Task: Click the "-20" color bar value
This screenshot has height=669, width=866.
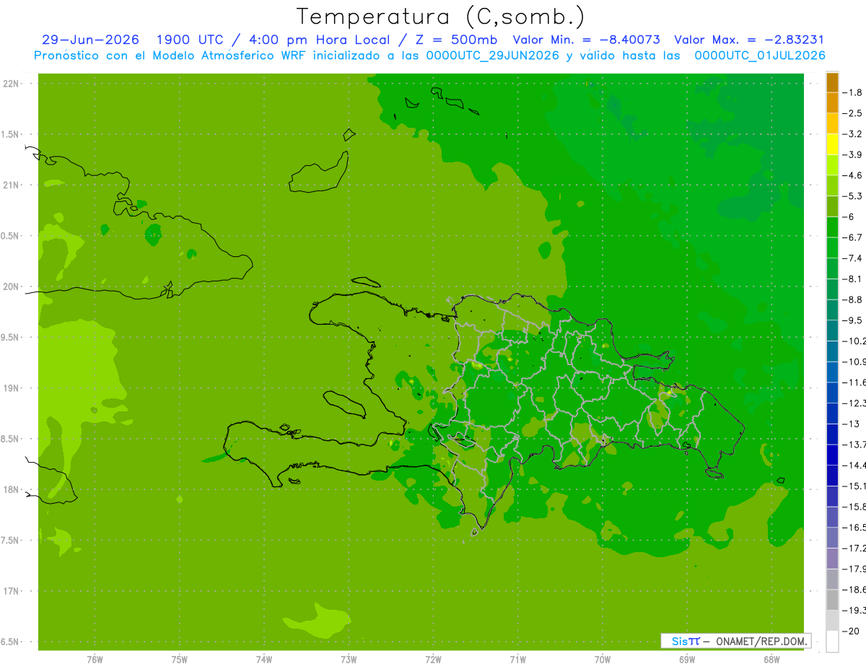Action: point(852,631)
